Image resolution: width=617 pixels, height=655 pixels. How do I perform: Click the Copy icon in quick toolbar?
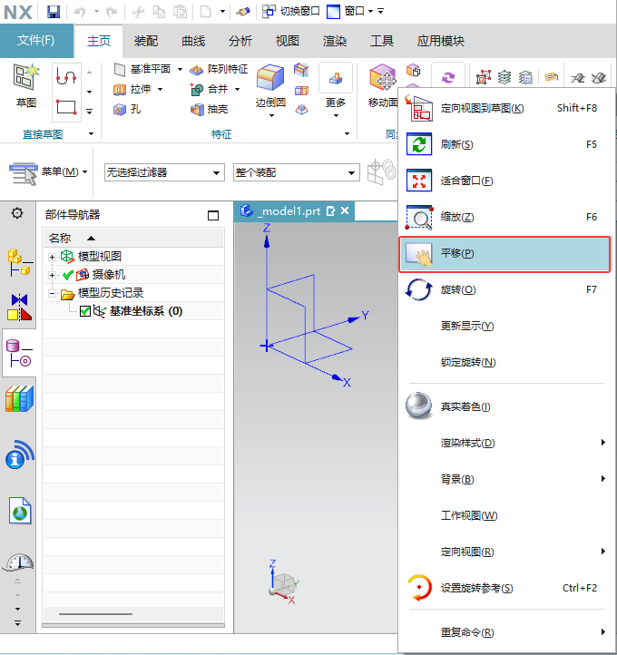tap(159, 12)
